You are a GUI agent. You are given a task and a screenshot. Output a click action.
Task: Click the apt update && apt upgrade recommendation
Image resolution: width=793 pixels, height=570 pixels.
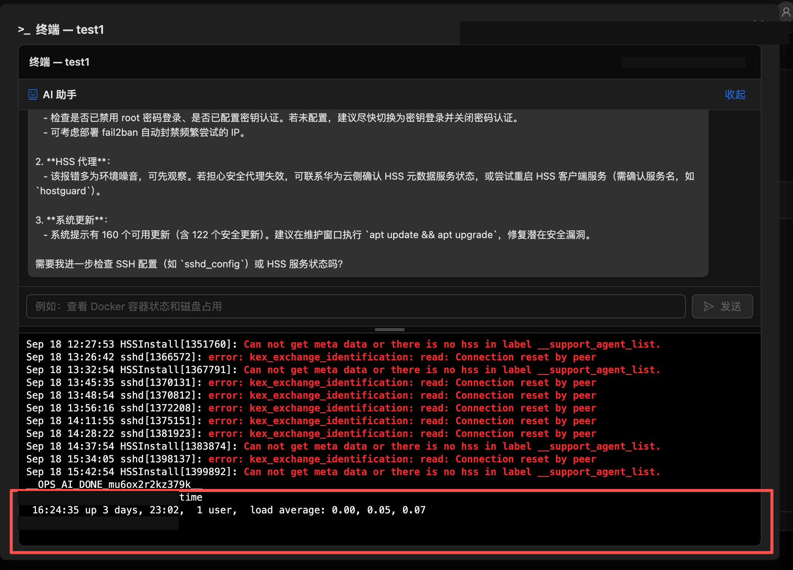318,235
